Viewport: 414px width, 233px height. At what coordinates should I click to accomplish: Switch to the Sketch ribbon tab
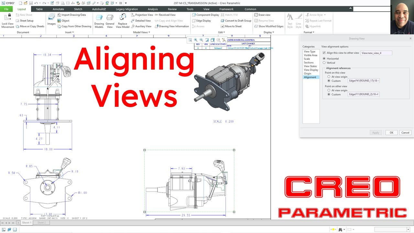pos(78,9)
